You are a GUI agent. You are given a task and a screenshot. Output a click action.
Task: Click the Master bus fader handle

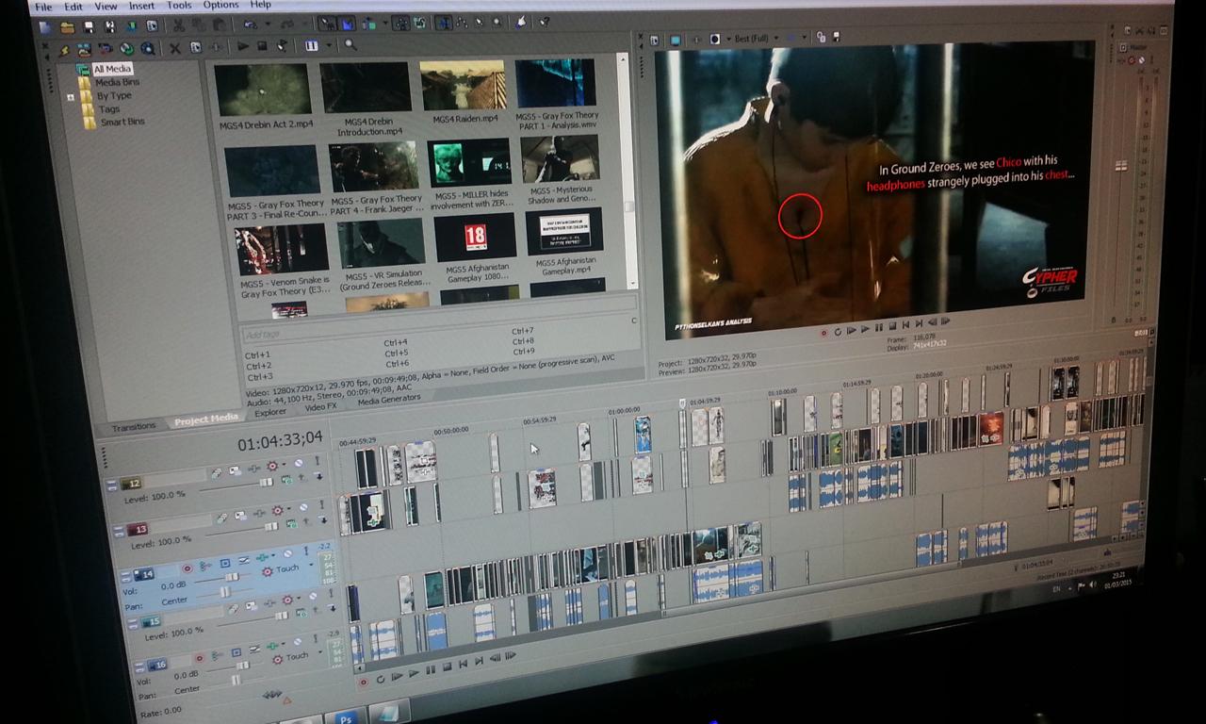click(1121, 165)
